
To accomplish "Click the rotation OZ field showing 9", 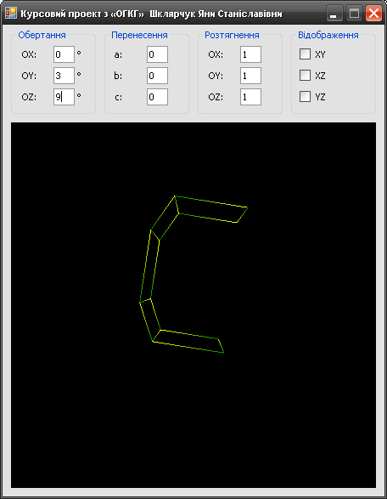I will 64,97.
